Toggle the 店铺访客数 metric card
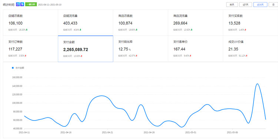 click(x=30, y=23)
